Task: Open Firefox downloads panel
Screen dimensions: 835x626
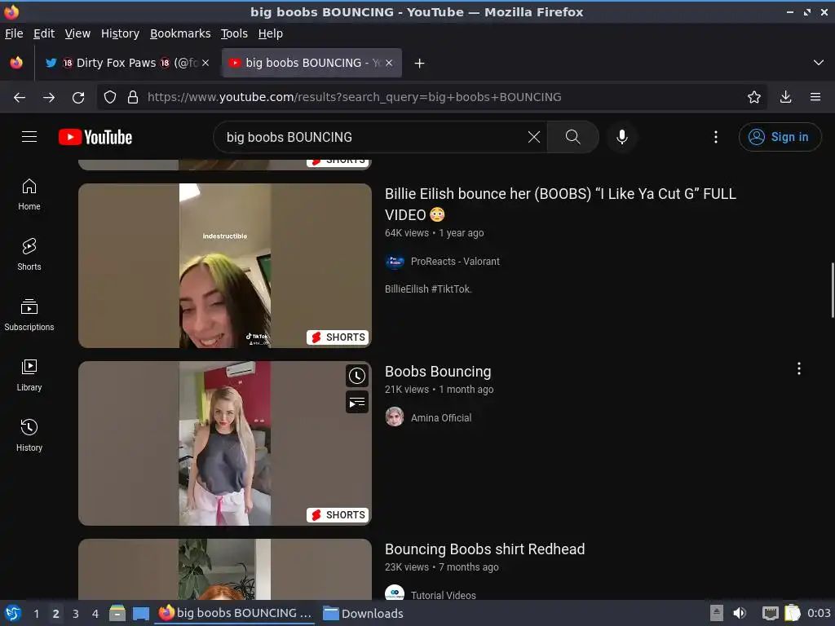Action: [x=785, y=97]
